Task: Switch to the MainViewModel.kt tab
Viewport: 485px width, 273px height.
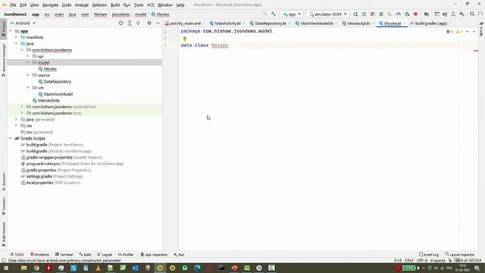Action: 317,24
